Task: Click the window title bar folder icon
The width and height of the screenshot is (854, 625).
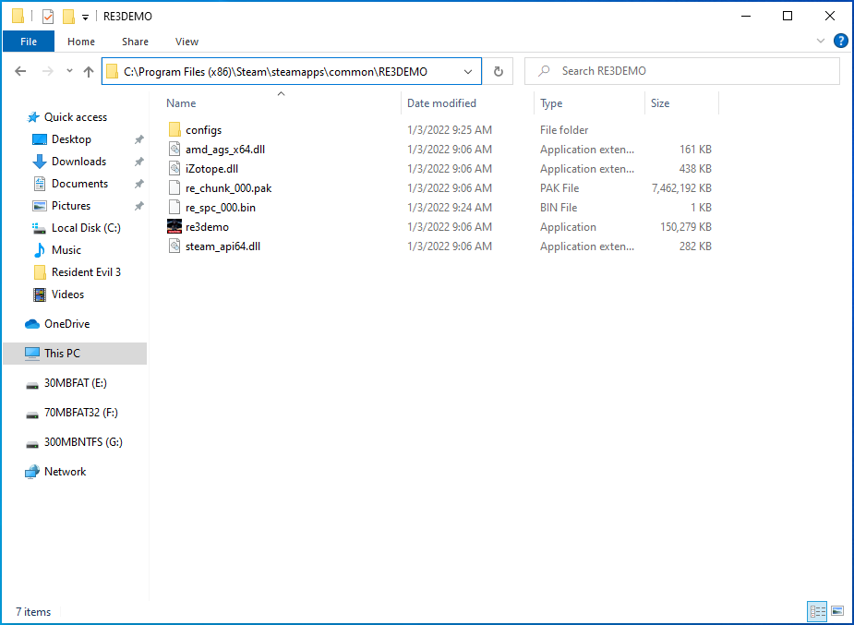Action: pos(18,17)
